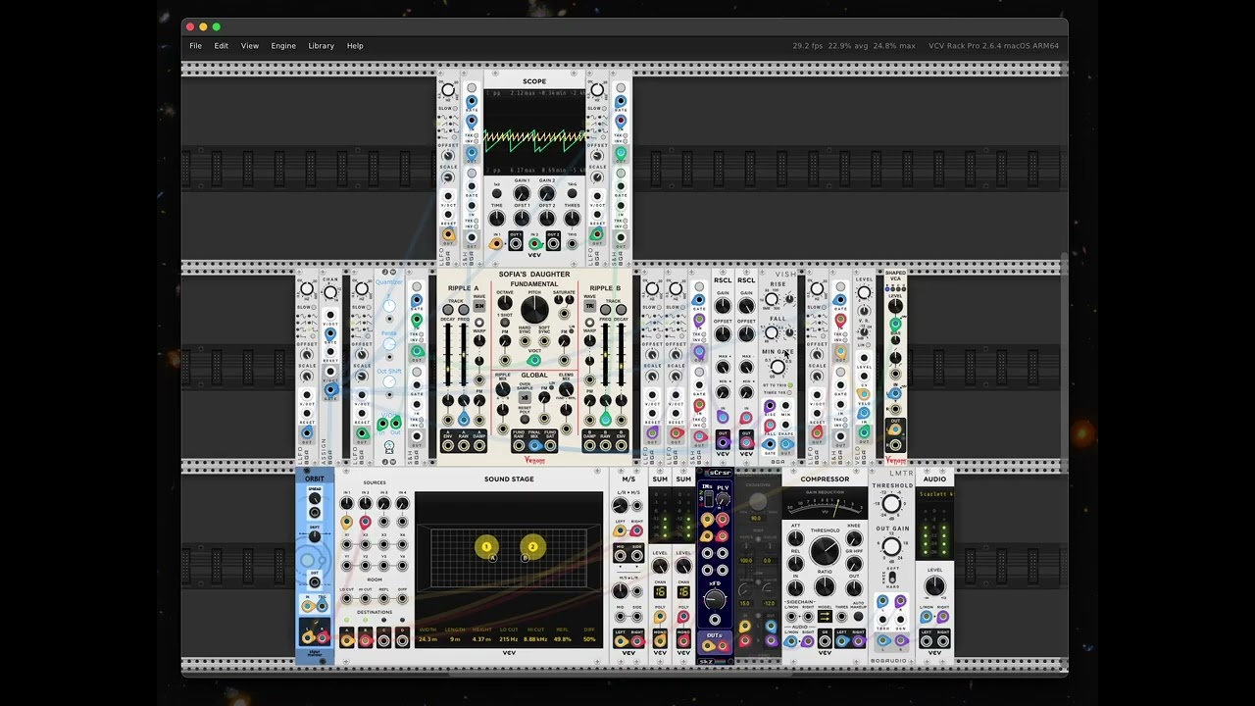
Task: Cycle the Compressor MODEL button
Action: coord(825,617)
